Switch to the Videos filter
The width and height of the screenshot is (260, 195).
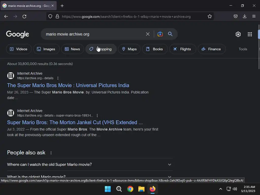(x=19, y=49)
